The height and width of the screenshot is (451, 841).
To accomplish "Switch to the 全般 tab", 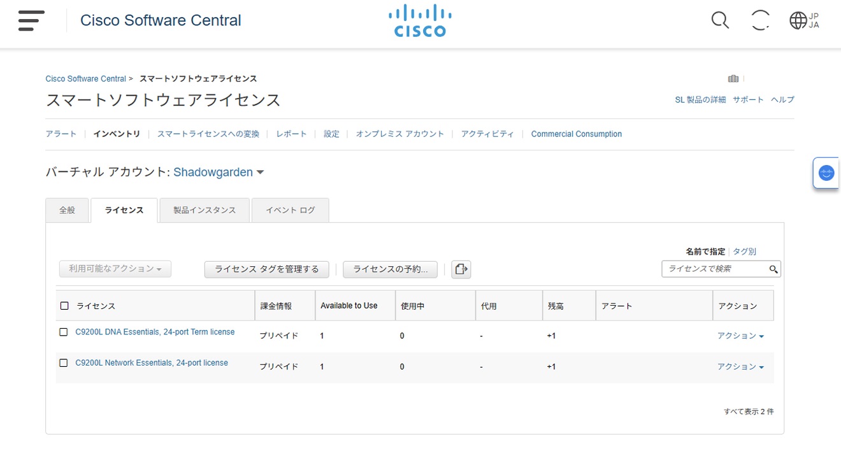I will coord(67,210).
